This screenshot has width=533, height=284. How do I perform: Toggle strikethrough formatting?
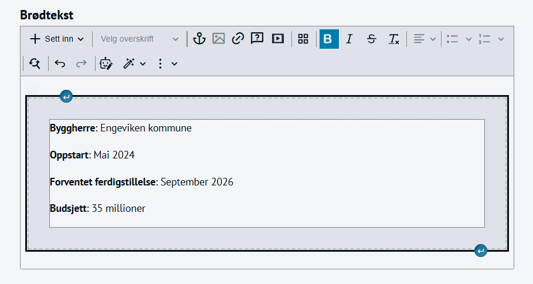click(x=371, y=39)
